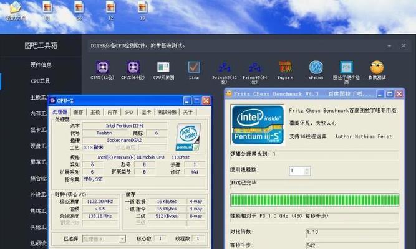The image size is (416, 249).
Task: Close the Fritz Chess Benchmark window
Action: click(x=399, y=94)
